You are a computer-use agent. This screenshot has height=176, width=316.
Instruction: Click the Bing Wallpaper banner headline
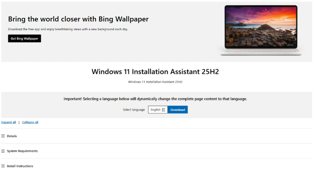tap(78, 19)
